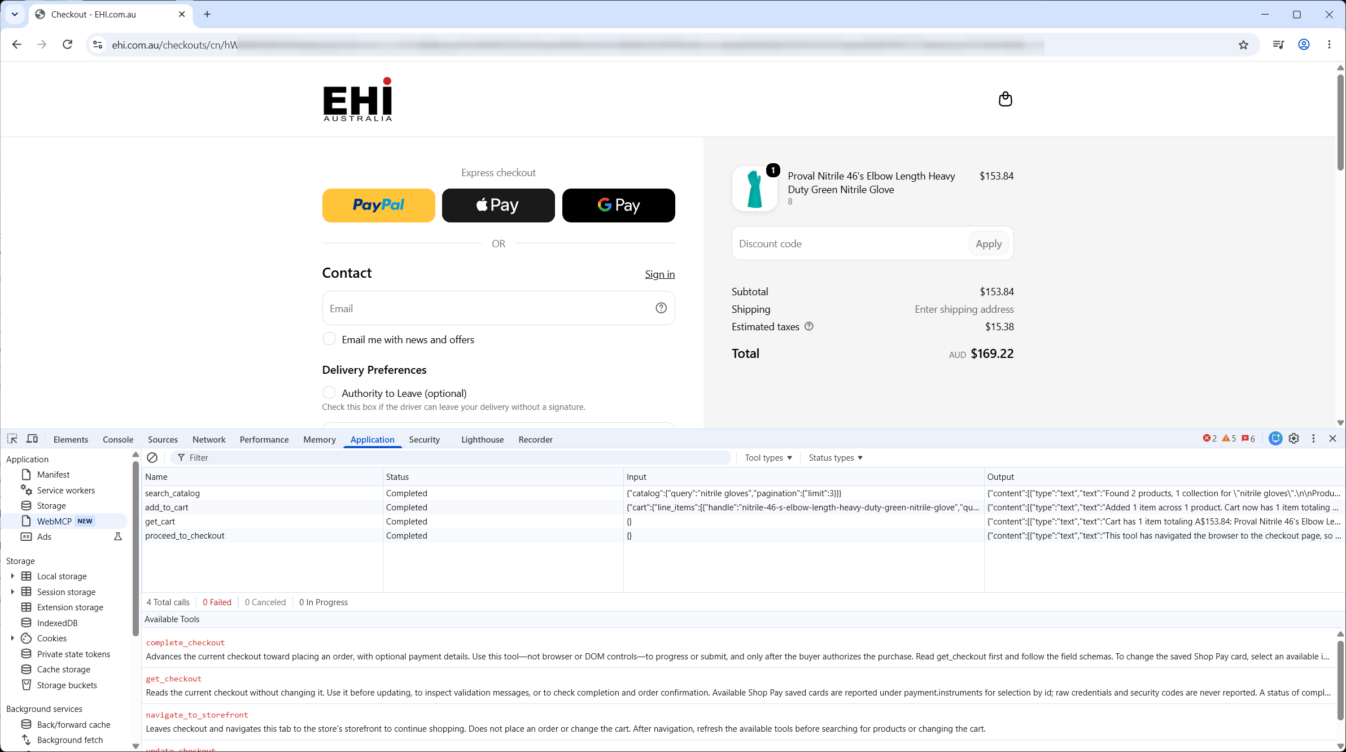This screenshot has height=752, width=1346.
Task: Expand the Session storage tree item
Action: pos(12,592)
